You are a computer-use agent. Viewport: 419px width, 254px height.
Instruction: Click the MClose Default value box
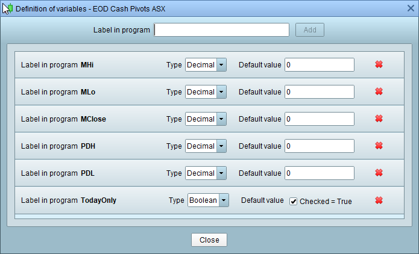320,119
